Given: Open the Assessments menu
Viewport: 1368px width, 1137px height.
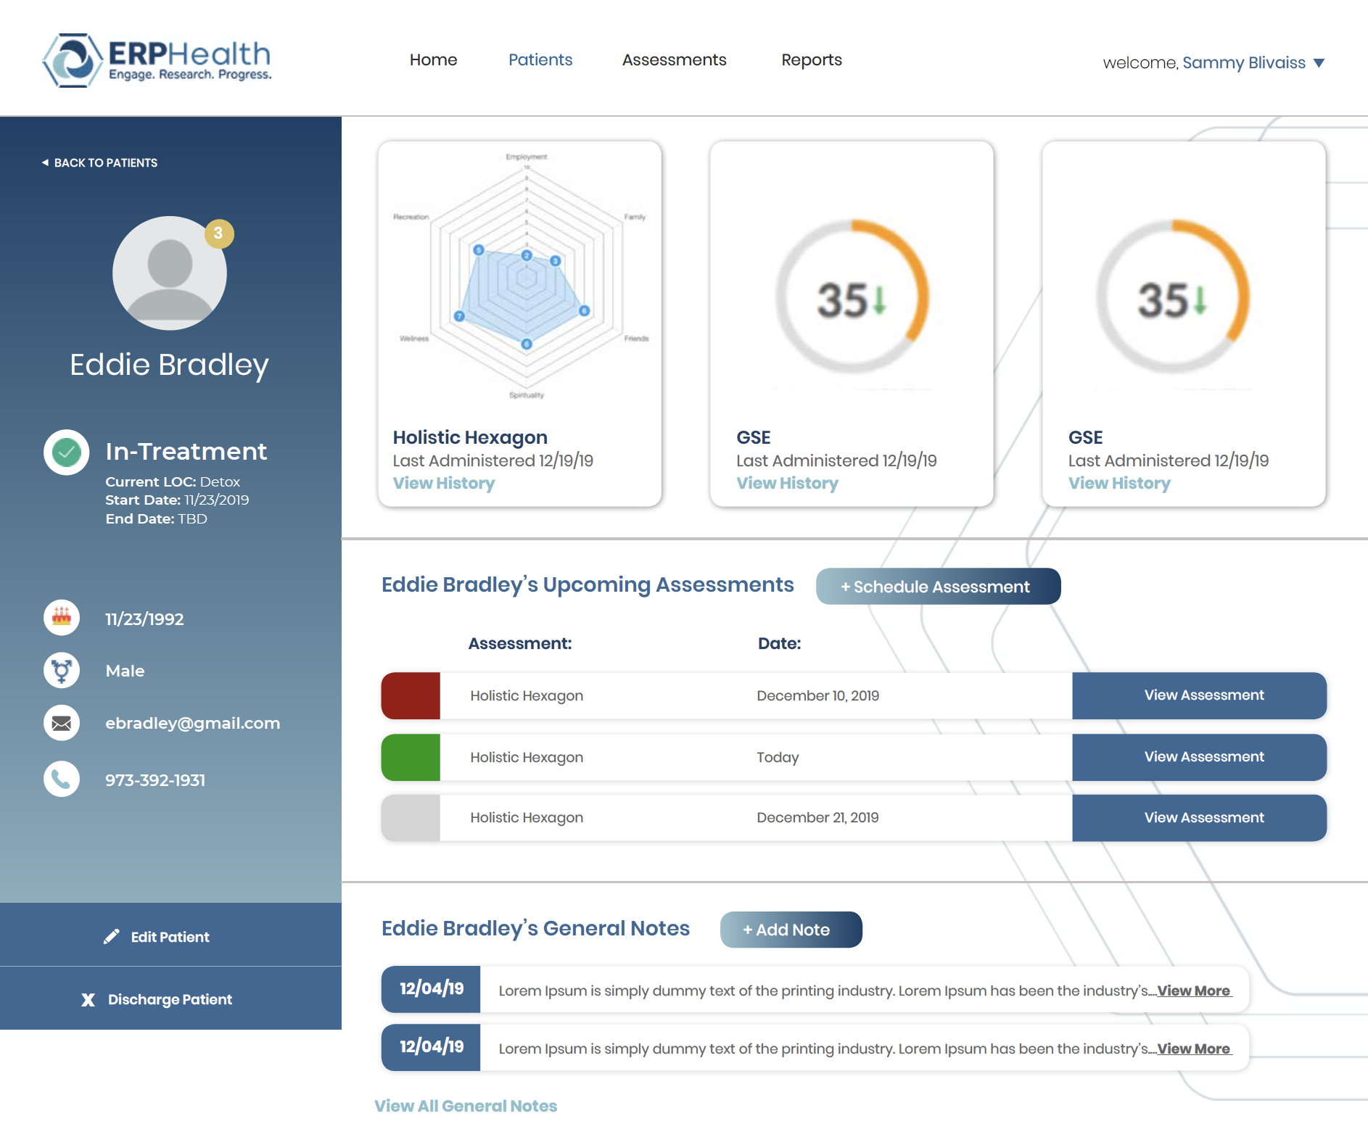Looking at the screenshot, I should point(674,60).
